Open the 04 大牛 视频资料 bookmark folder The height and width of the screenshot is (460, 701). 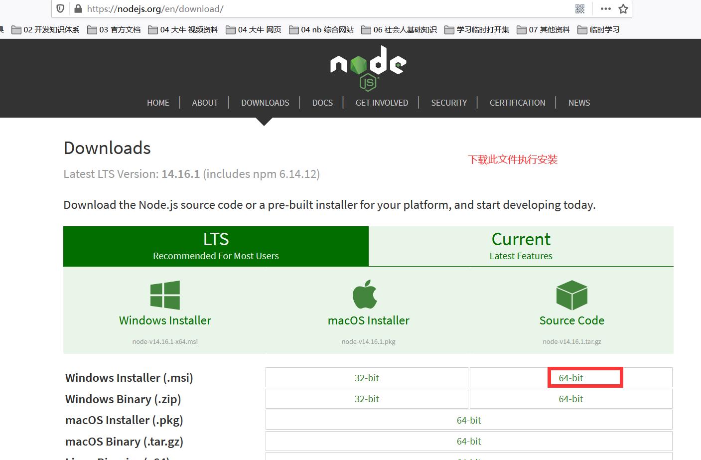click(x=183, y=30)
